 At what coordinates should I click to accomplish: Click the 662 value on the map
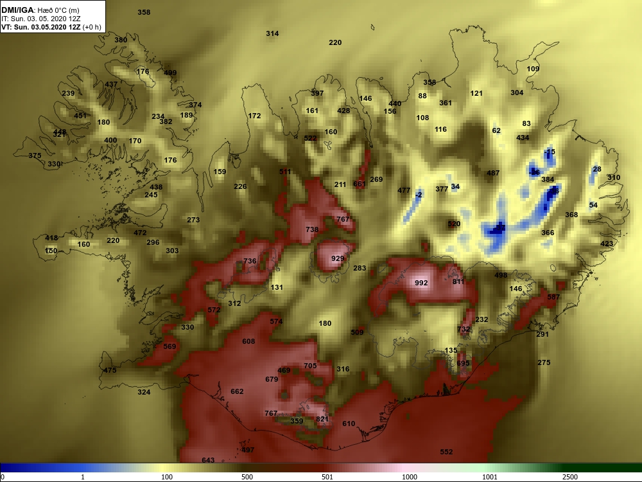click(237, 391)
